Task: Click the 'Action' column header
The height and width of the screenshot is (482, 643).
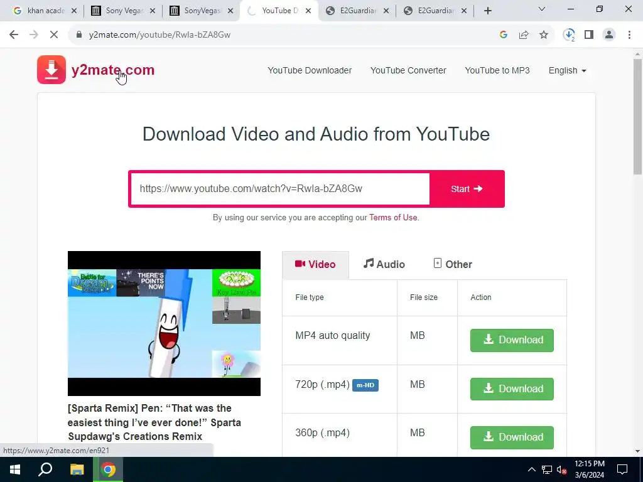Action: point(480,297)
